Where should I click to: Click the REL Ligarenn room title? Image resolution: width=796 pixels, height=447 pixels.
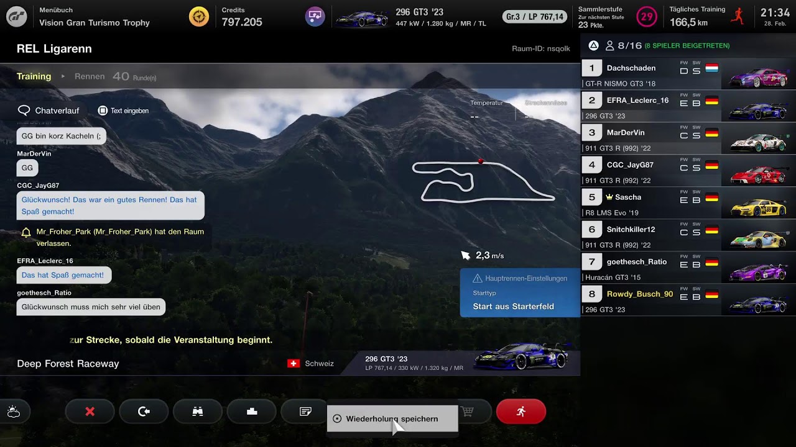tap(54, 48)
